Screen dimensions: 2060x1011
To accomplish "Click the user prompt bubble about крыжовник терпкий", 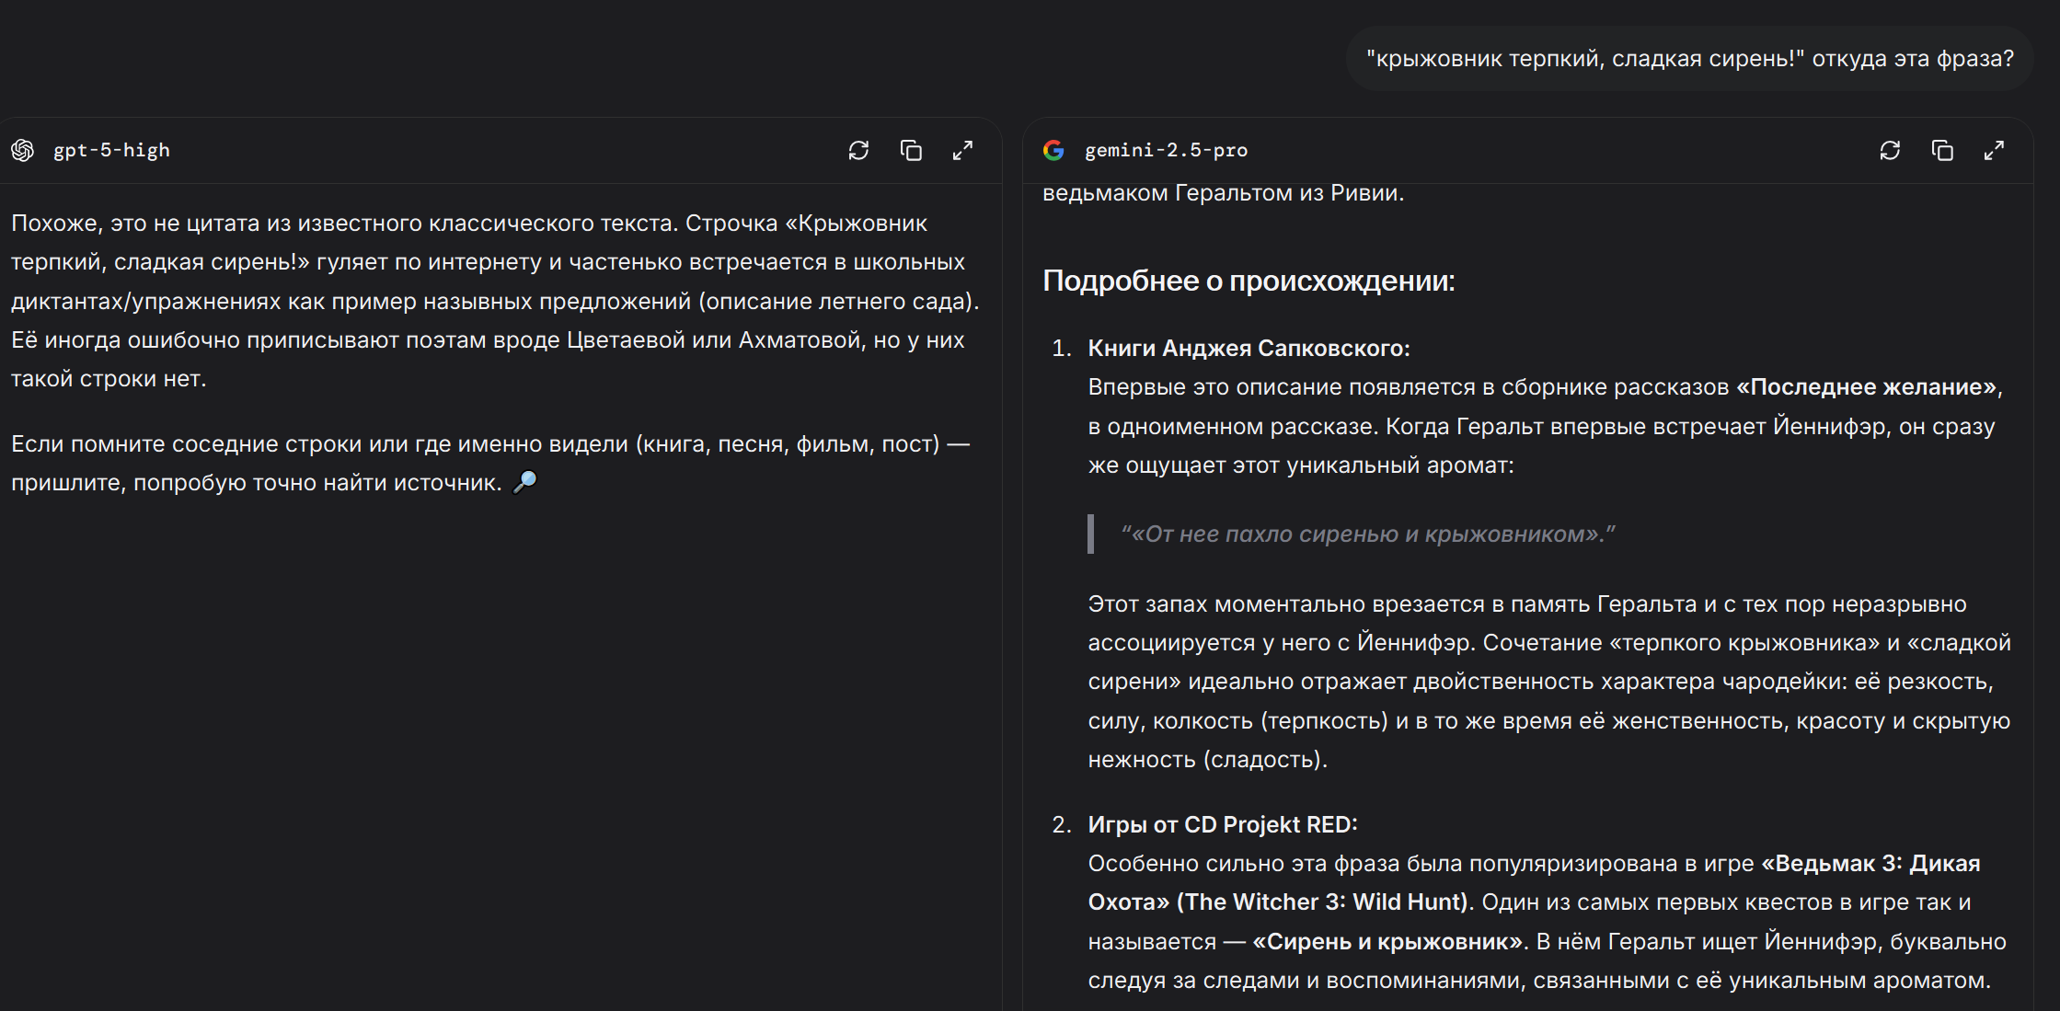I will [1689, 59].
